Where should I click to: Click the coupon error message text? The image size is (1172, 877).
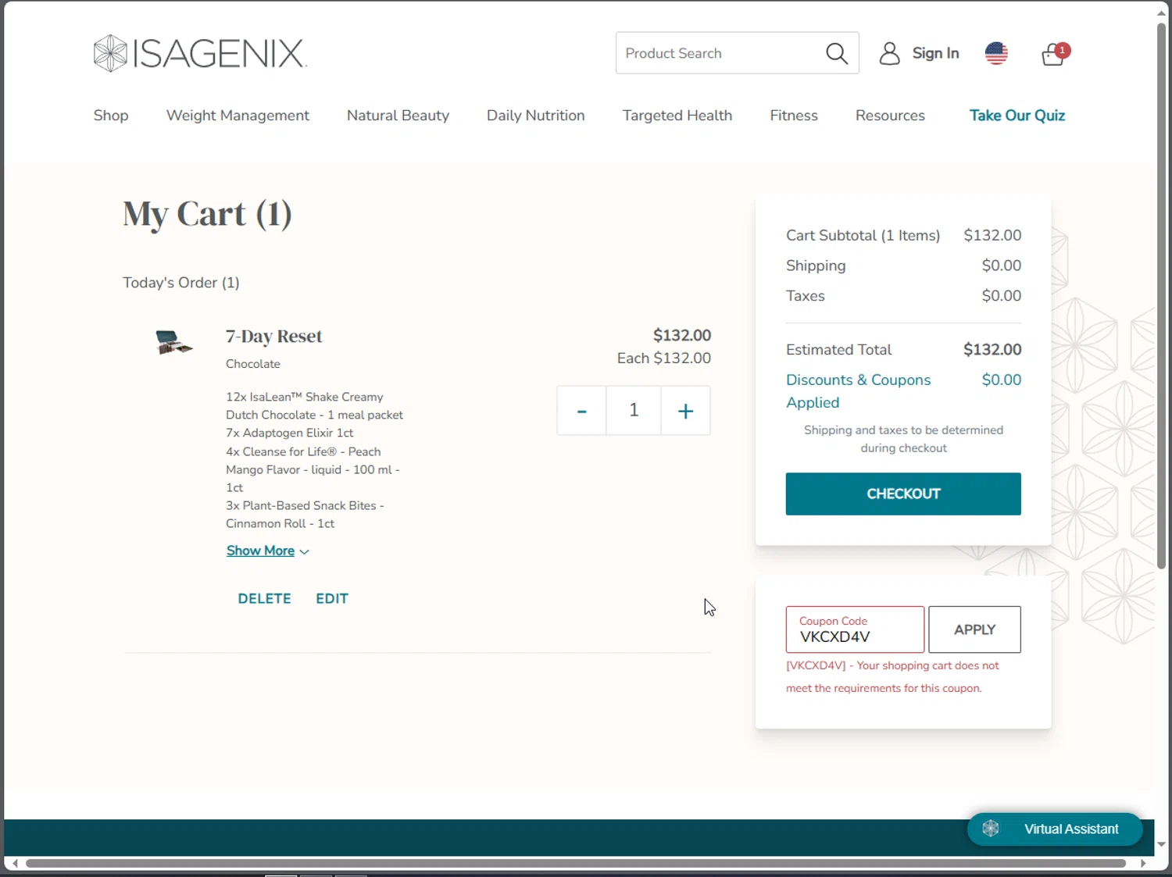click(x=892, y=676)
